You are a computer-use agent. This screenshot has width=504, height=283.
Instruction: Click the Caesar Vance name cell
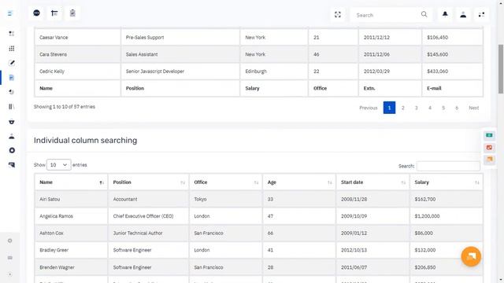click(77, 37)
